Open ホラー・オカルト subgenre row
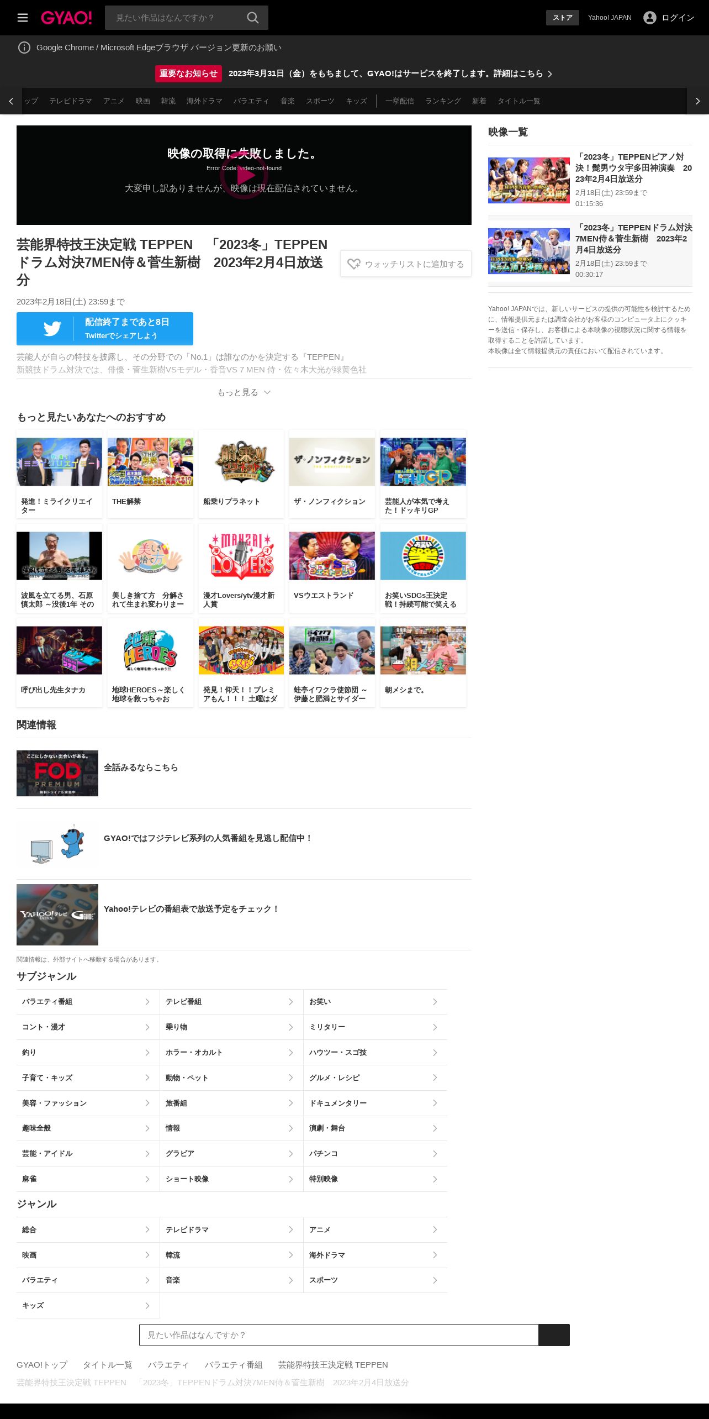The width and height of the screenshot is (709, 1419). tap(231, 1053)
